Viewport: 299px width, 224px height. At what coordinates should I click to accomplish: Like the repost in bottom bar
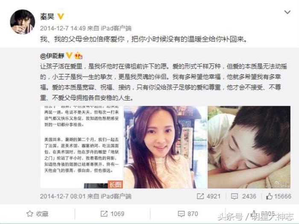(263, 214)
